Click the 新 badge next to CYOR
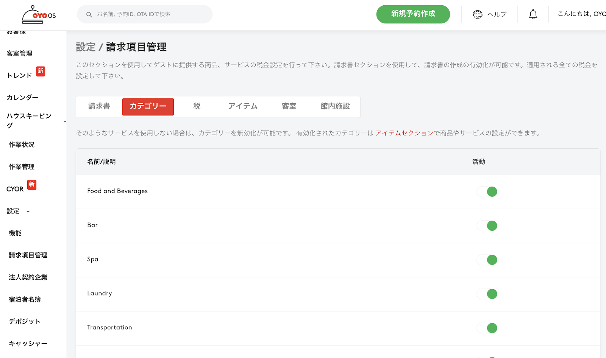The height and width of the screenshot is (358, 606). click(x=32, y=184)
